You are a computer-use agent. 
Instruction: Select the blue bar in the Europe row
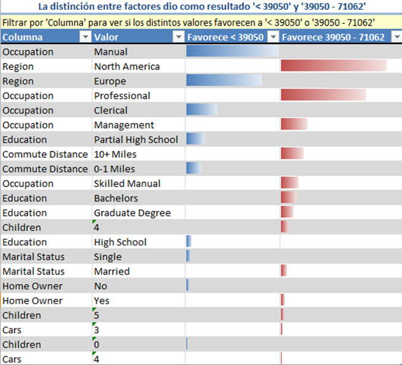pos(224,81)
